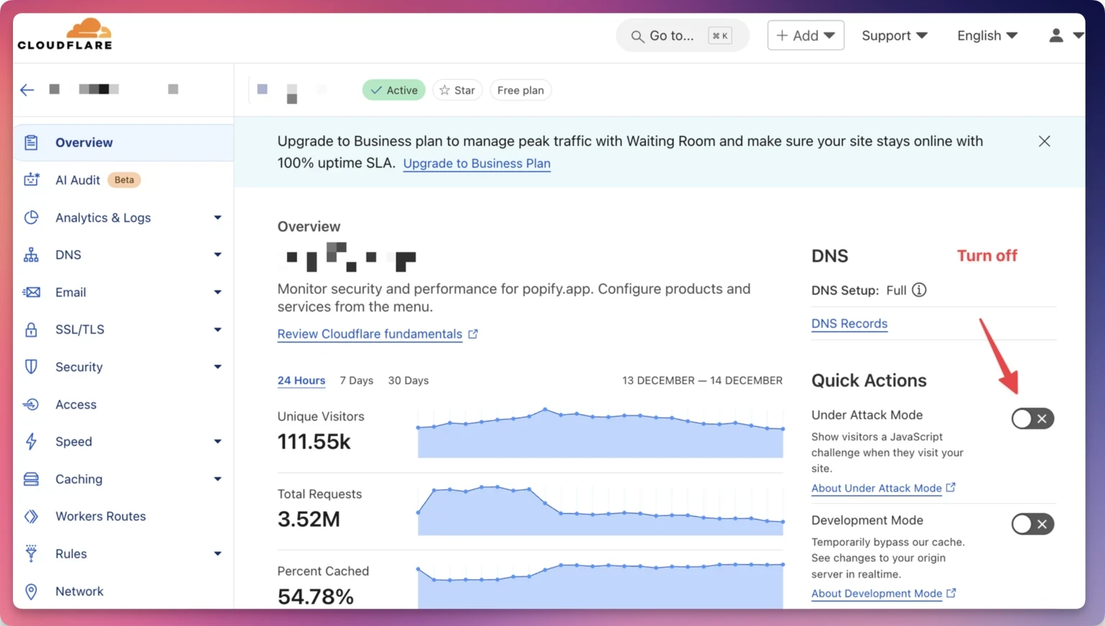Expand Security submenu arrow
The height and width of the screenshot is (626, 1105).
point(217,367)
